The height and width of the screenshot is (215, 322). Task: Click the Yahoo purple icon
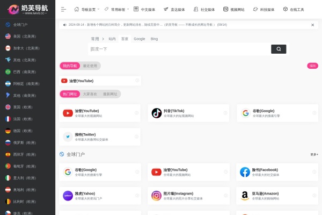[68, 196]
